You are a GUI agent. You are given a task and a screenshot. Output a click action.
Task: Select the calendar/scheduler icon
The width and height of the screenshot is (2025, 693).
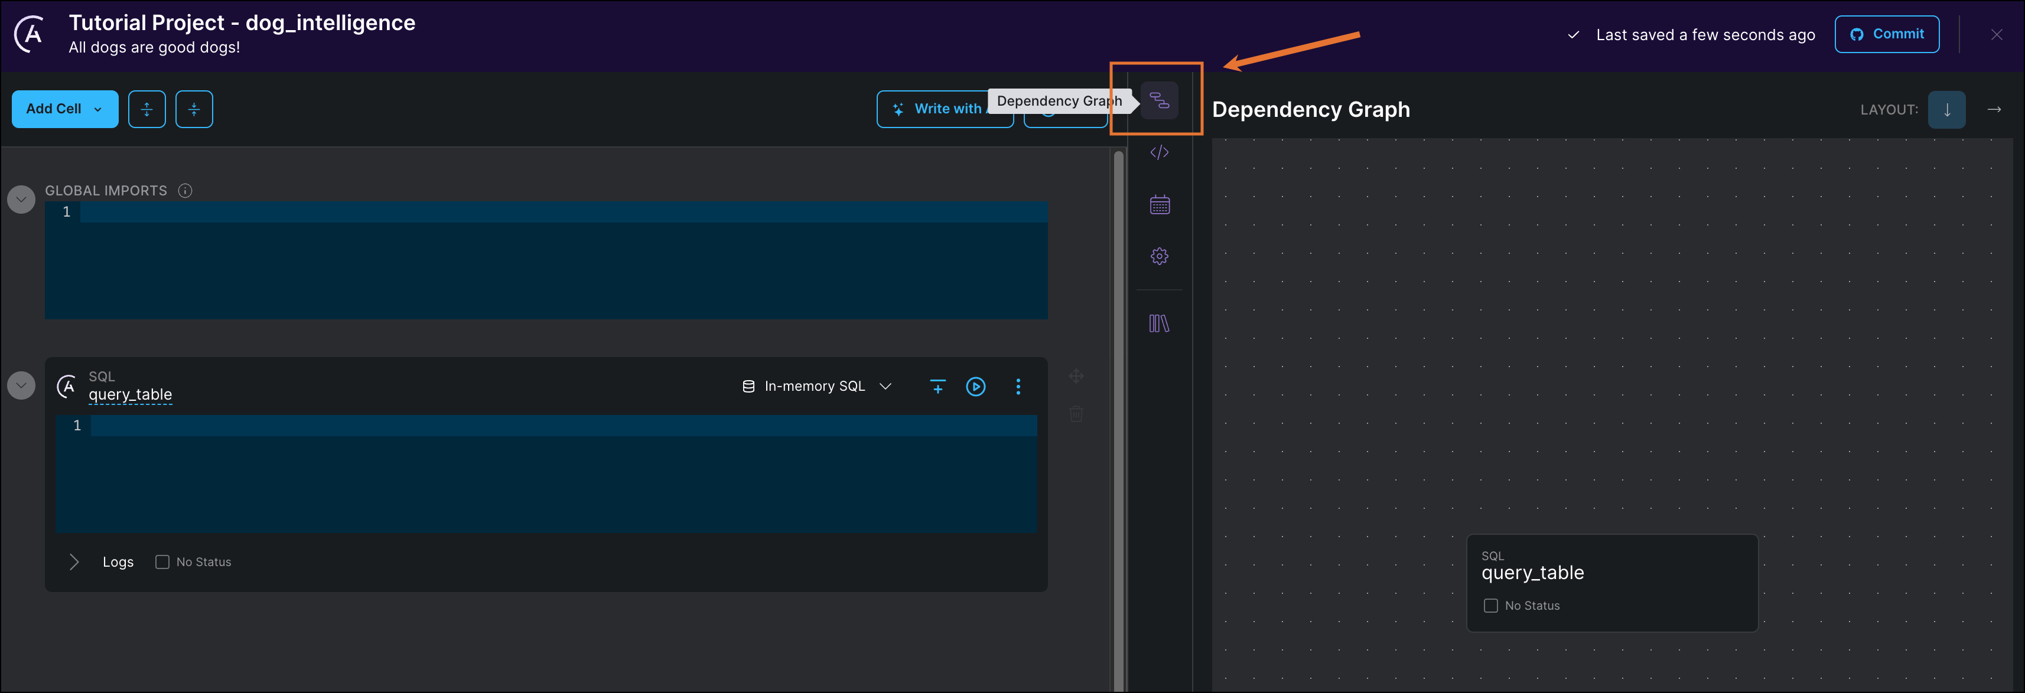point(1158,204)
